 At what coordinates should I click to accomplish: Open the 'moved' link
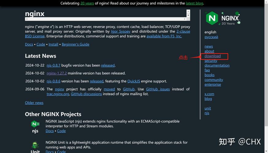tap(109, 89)
